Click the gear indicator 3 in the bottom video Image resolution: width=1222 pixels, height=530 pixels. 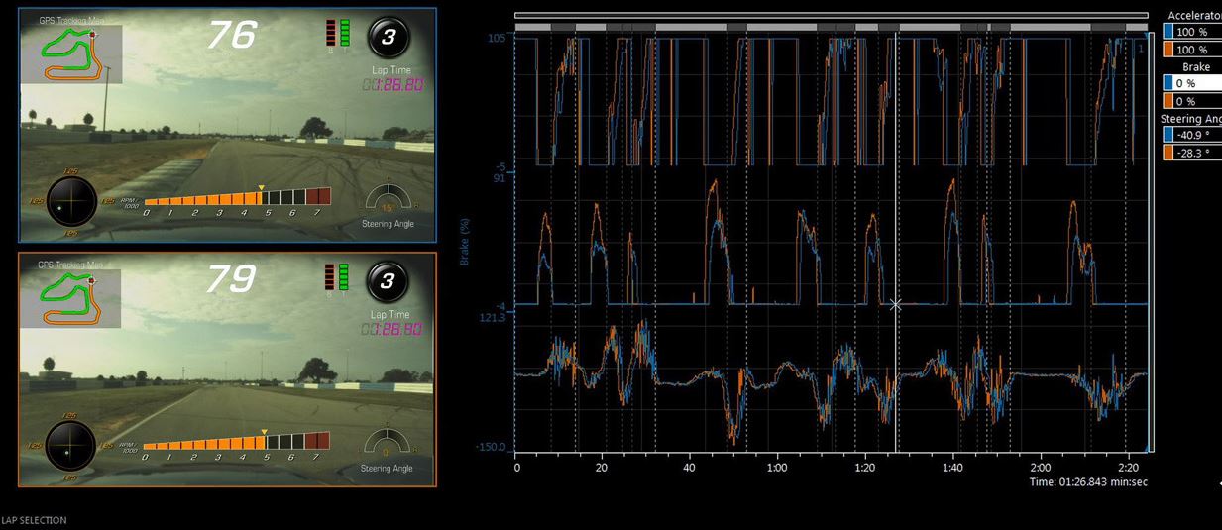(388, 281)
